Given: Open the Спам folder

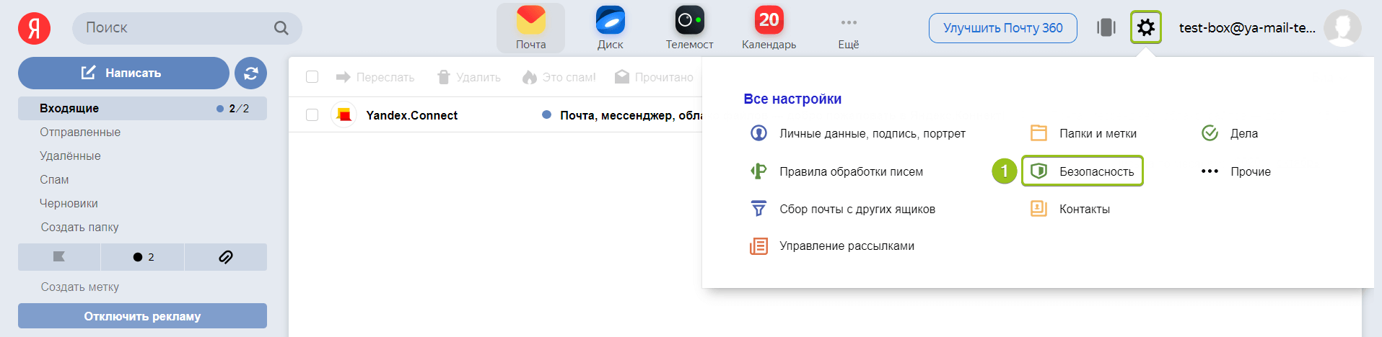Looking at the screenshot, I should click(54, 179).
